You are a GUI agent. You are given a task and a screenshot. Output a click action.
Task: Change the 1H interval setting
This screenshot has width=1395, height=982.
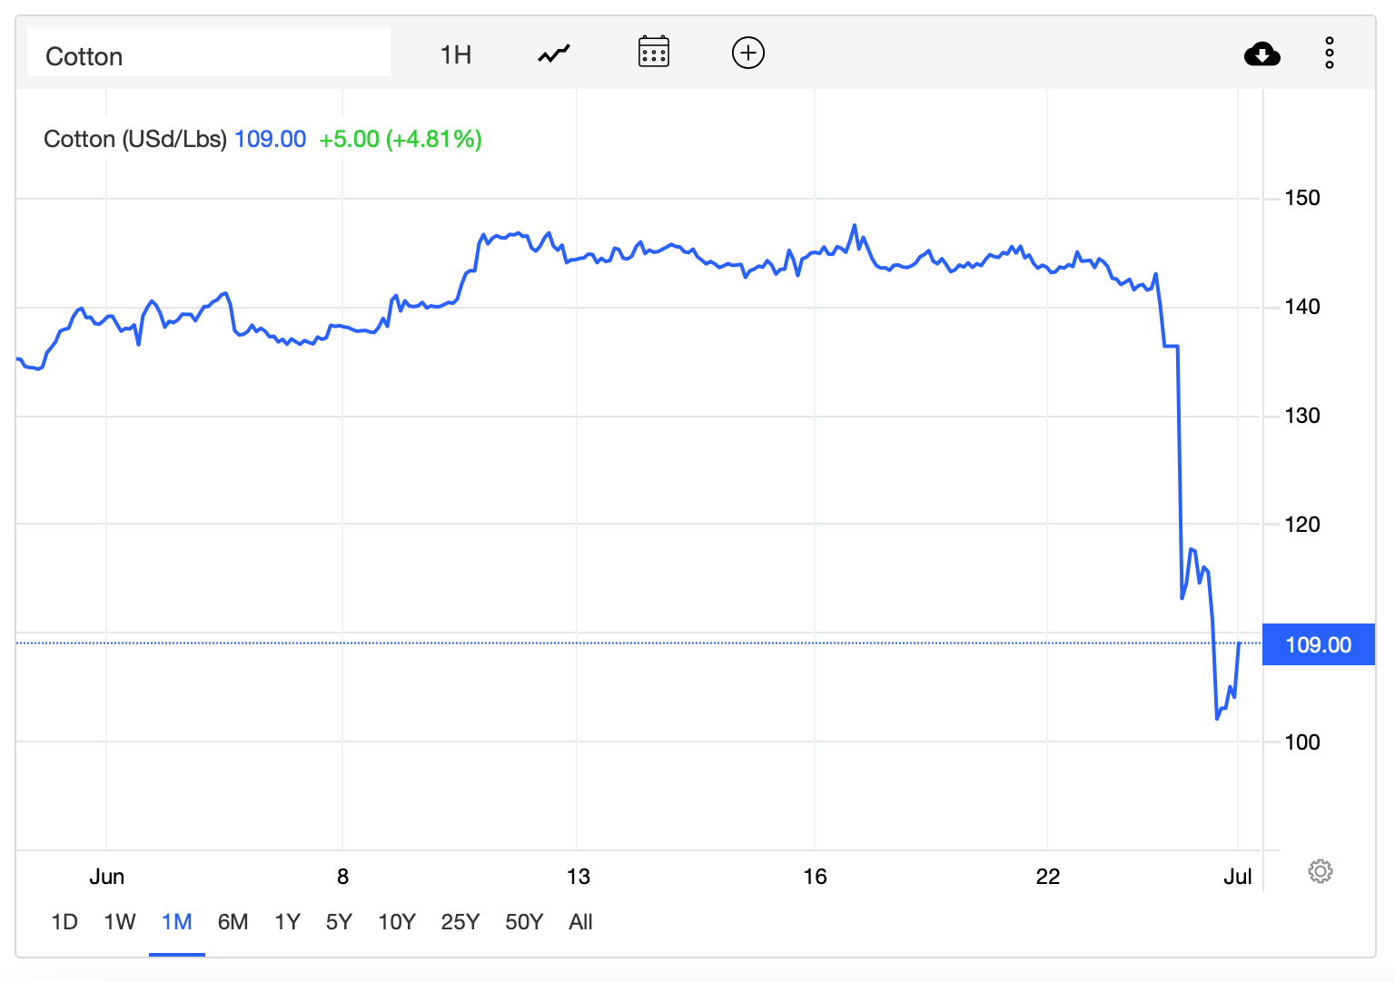pos(456,55)
